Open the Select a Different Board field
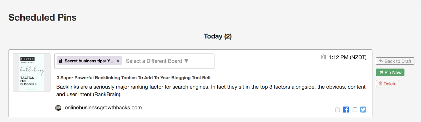 pos(154,61)
